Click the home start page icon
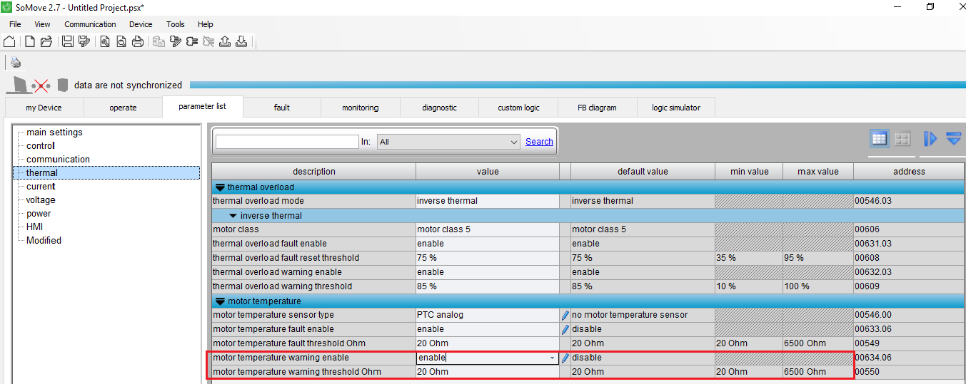966x384 pixels. tap(9, 41)
